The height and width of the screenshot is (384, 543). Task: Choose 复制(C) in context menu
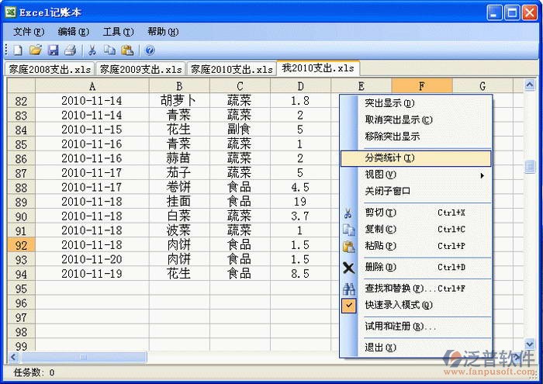(x=416, y=229)
